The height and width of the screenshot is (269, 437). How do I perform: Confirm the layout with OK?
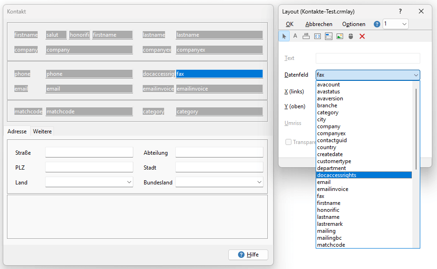[x=289, y=24]
